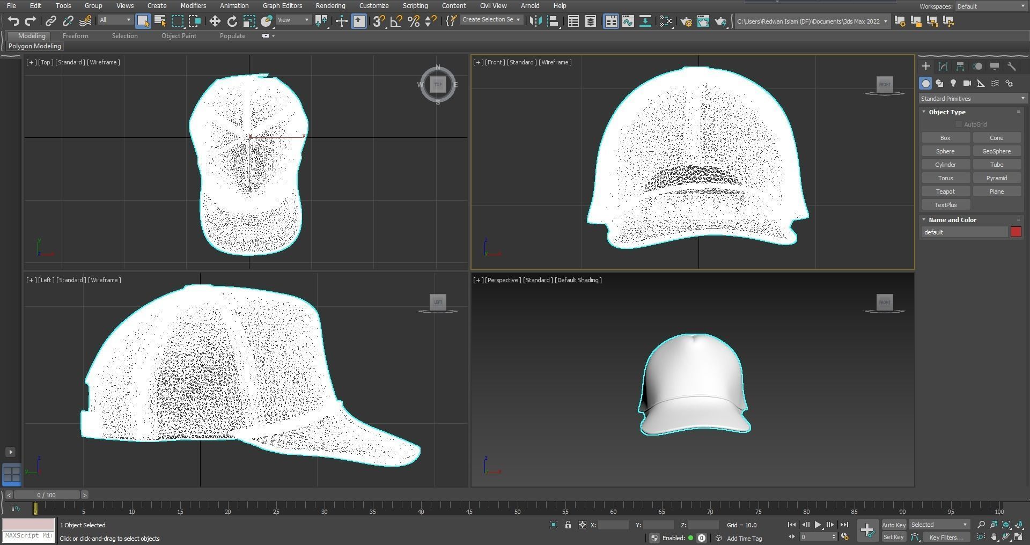
Task: Open the Schematic View icon
Action: pyautogui.click(x=645, y=21)
